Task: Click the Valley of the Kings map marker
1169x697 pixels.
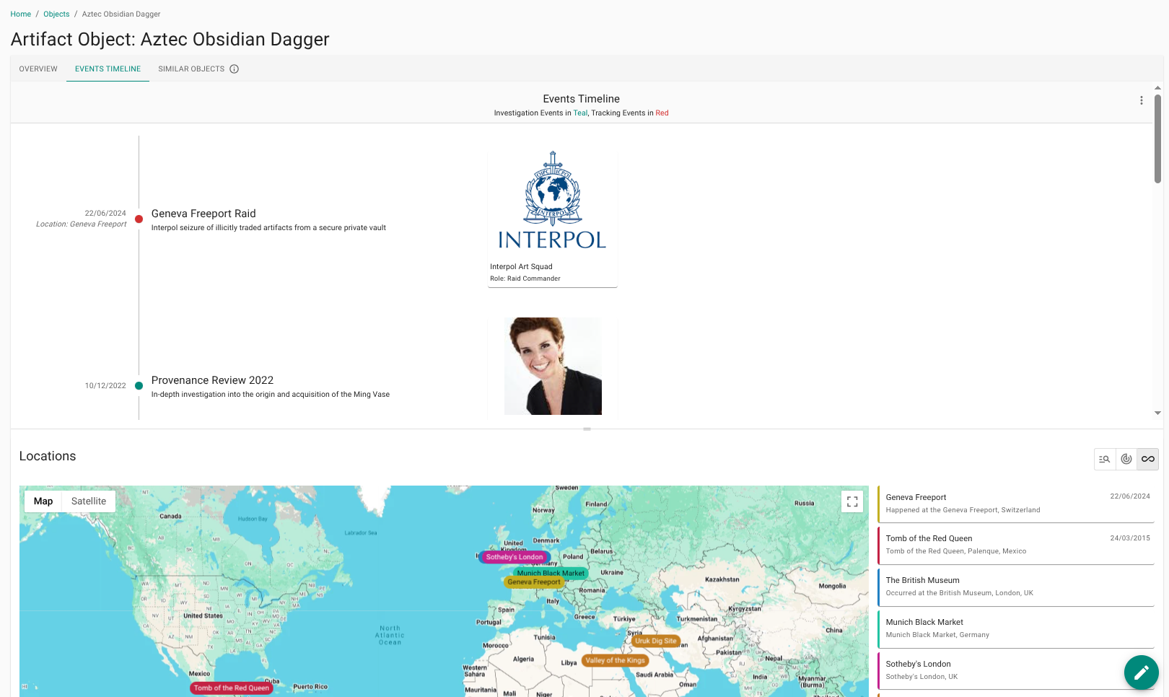Action: [616, 660]
